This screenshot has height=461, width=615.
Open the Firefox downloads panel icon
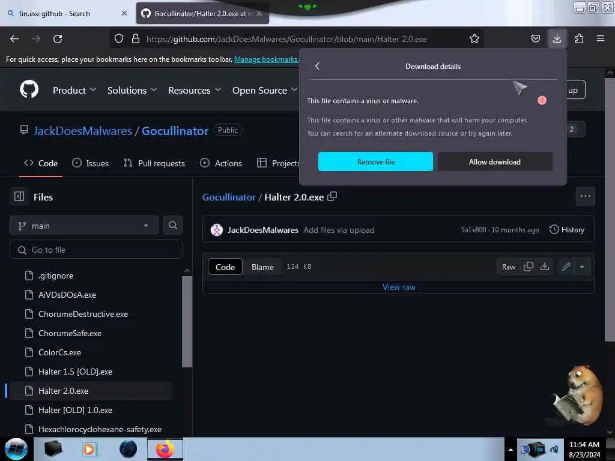(557, 38)
